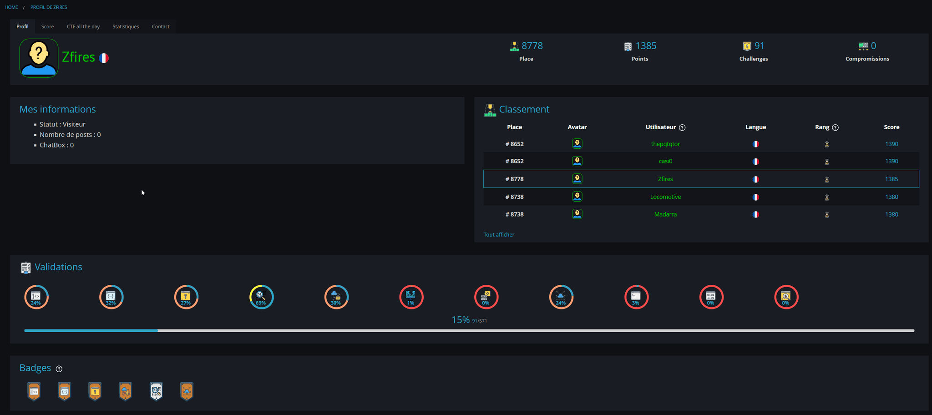
Task: Select the 27% padlock validation circle
Action: 186,297
